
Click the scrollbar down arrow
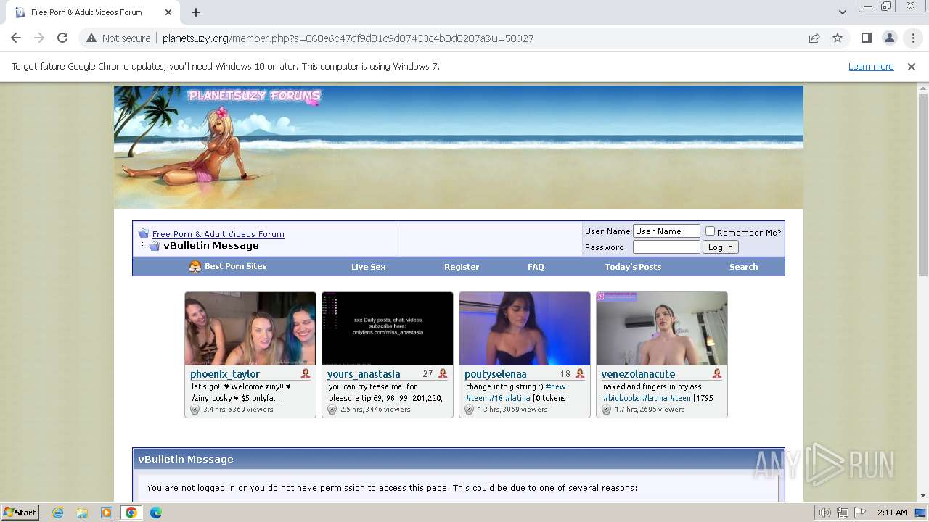(922, 496)
